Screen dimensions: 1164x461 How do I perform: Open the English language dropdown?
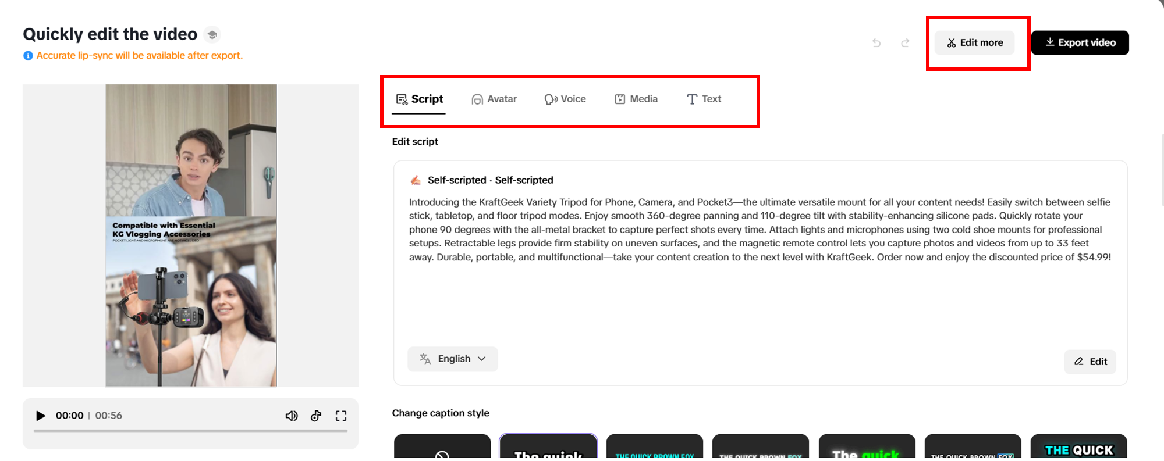click(453, 359)
